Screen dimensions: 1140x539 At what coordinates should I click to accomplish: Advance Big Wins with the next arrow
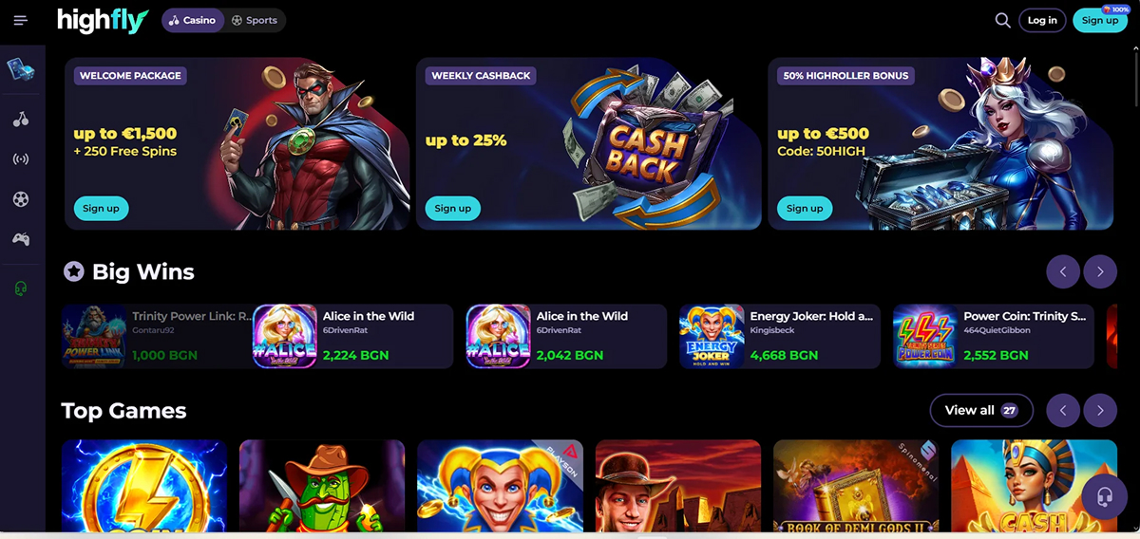pyautogui.click(x=1100, y=271)
